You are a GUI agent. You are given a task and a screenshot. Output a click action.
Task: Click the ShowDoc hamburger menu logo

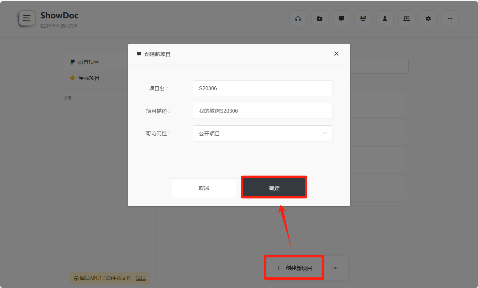27,18
